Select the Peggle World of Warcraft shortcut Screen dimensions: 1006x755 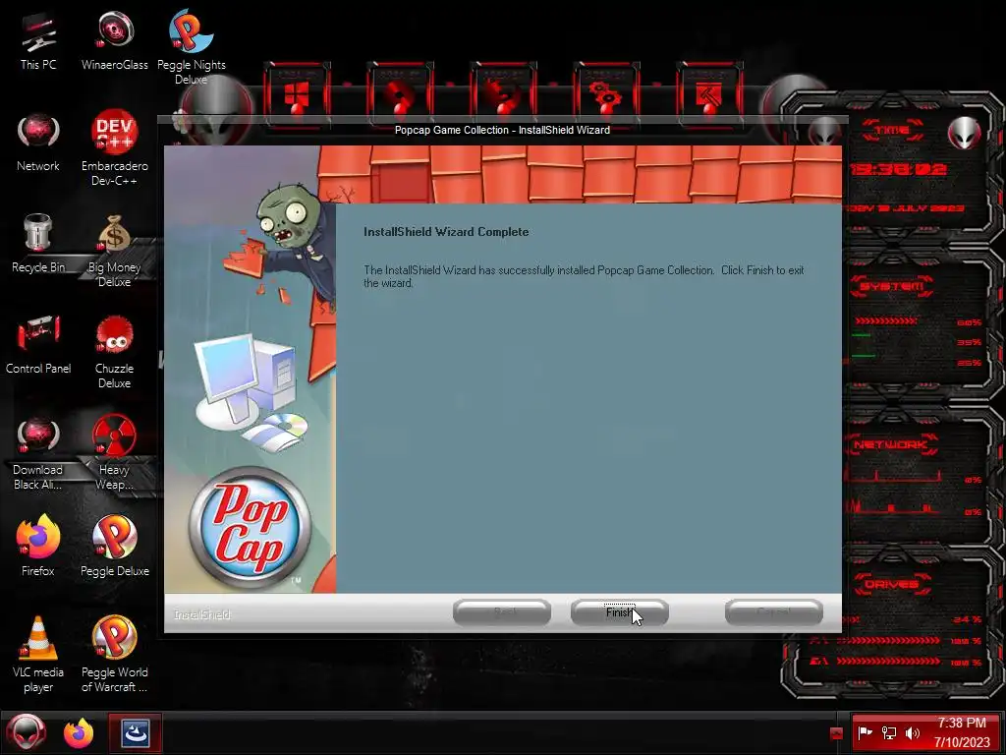pyautogui.click(x=115, y=655)
